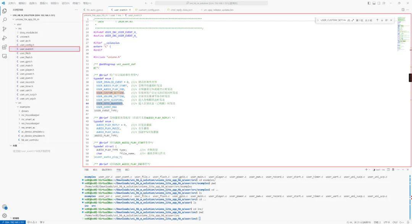This screenshot has width=412, height=224.
Task: Open the Extensions view
Action: (x=5, y=47)
